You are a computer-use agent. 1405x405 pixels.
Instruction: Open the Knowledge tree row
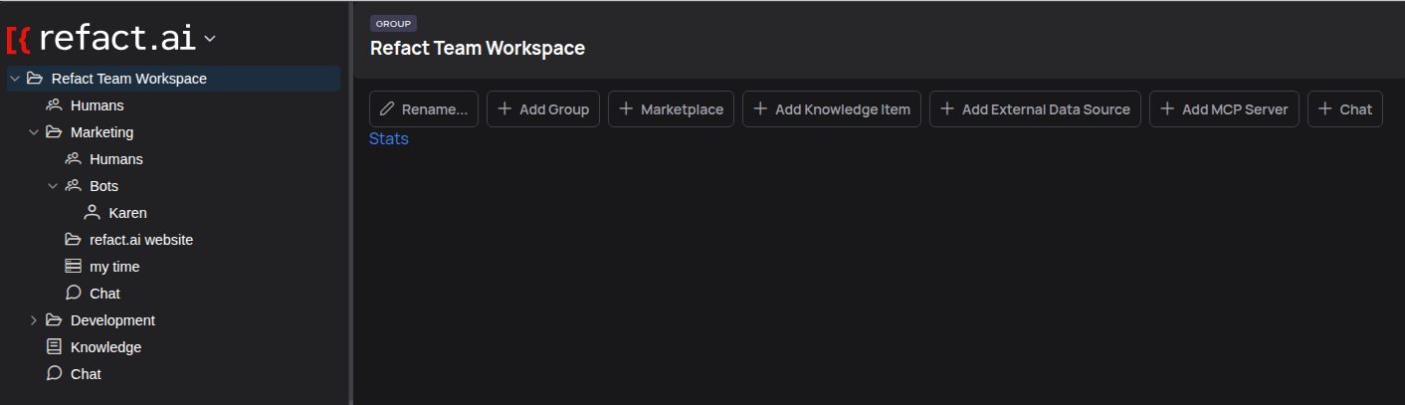(x=173, y=347)
